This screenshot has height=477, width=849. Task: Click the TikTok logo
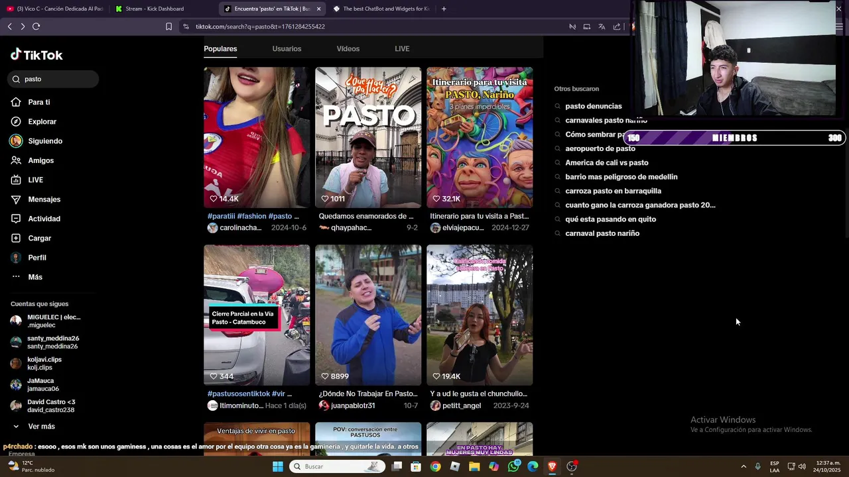[36, 55]
